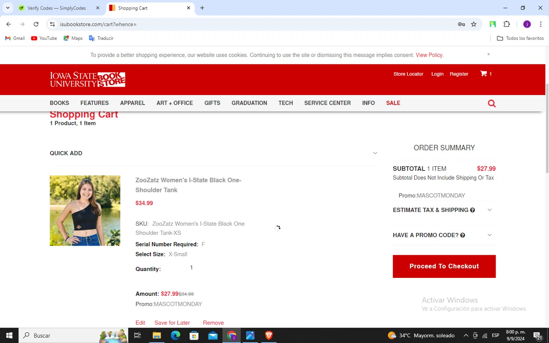Open the FEATURES menu

tap(94, 103)
